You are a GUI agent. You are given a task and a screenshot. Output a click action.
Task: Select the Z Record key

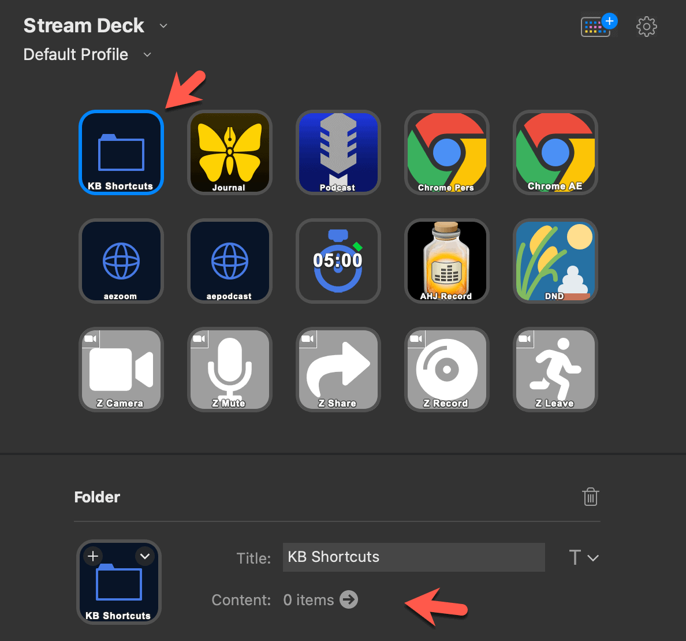pos(447,369)
